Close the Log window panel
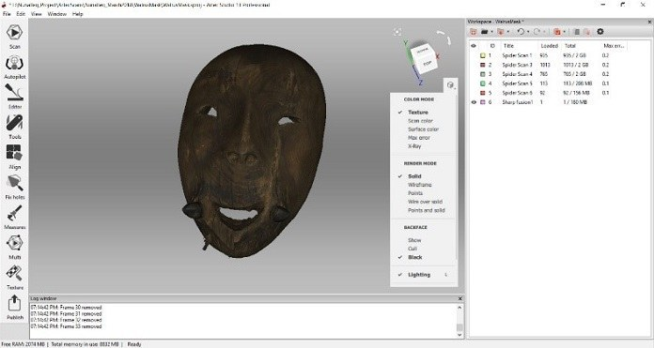The image size is (654, 348). pyautogui.click(x=460, y=298)
